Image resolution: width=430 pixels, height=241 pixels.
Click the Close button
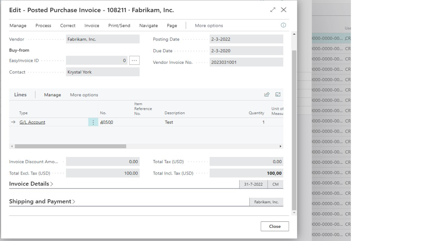click(x=274, y=226)
